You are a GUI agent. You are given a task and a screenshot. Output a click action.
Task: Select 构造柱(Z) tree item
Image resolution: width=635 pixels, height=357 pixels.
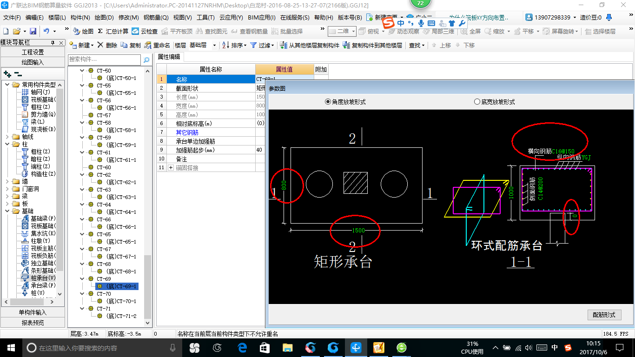point(39,174)
